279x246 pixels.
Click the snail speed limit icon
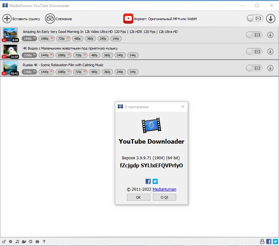(x=24, y=242)
